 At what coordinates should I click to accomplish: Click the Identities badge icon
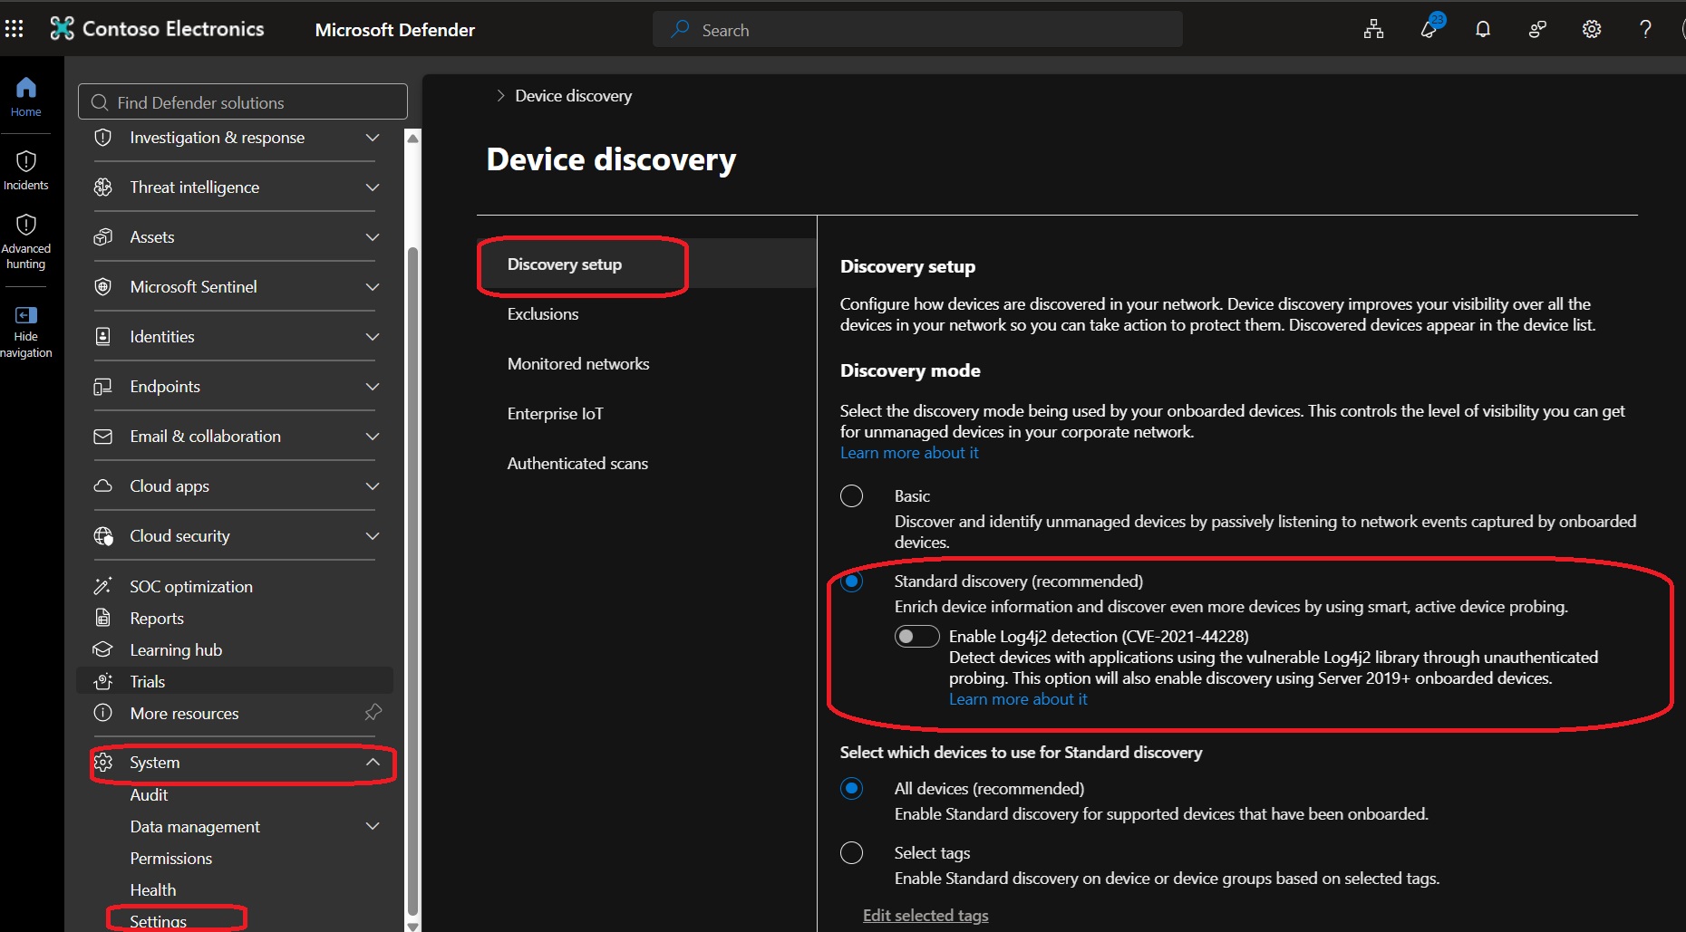(103, 337)
